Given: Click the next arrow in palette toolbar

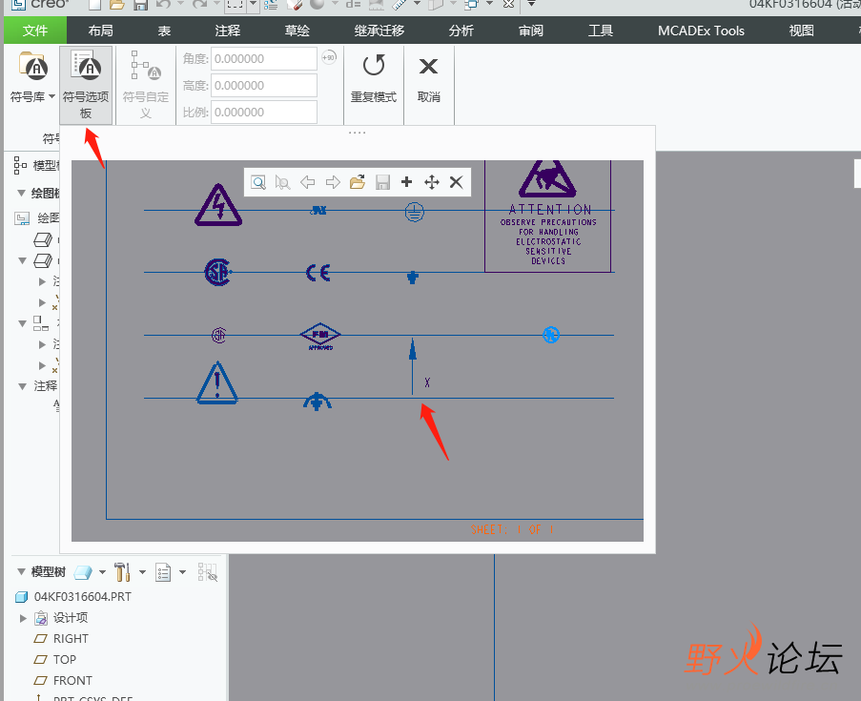Looking at the screenshot, I should point(333,182).
